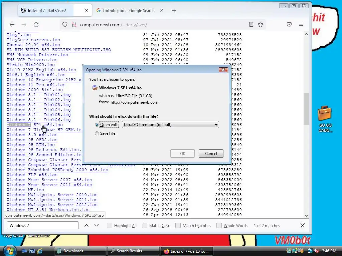The image size is (342, 256).
Task: Bookmark this page with star icon
Action: [x=261, y=24]
